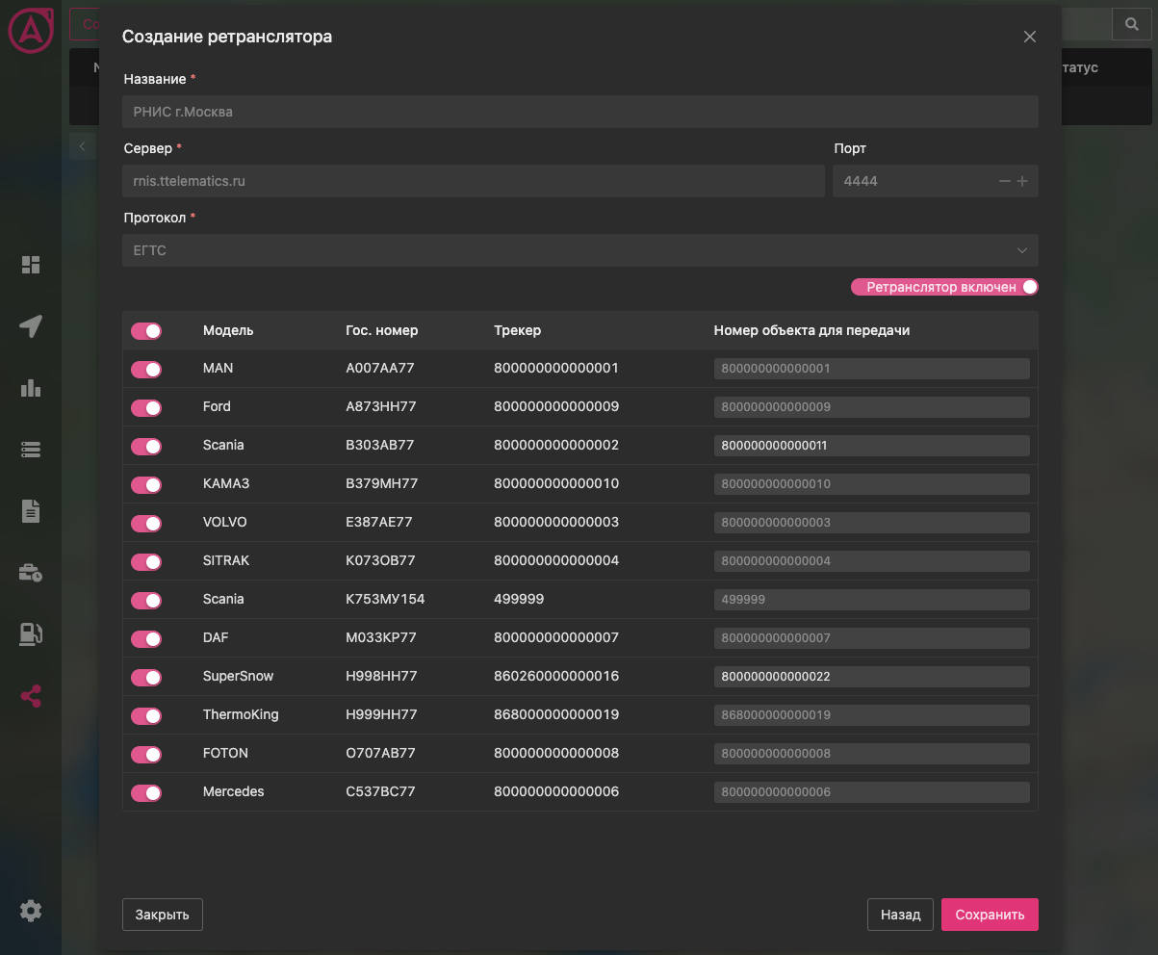
Task: Open the dashboard tiles icon in sidebar
Action: tap(31, 265)
